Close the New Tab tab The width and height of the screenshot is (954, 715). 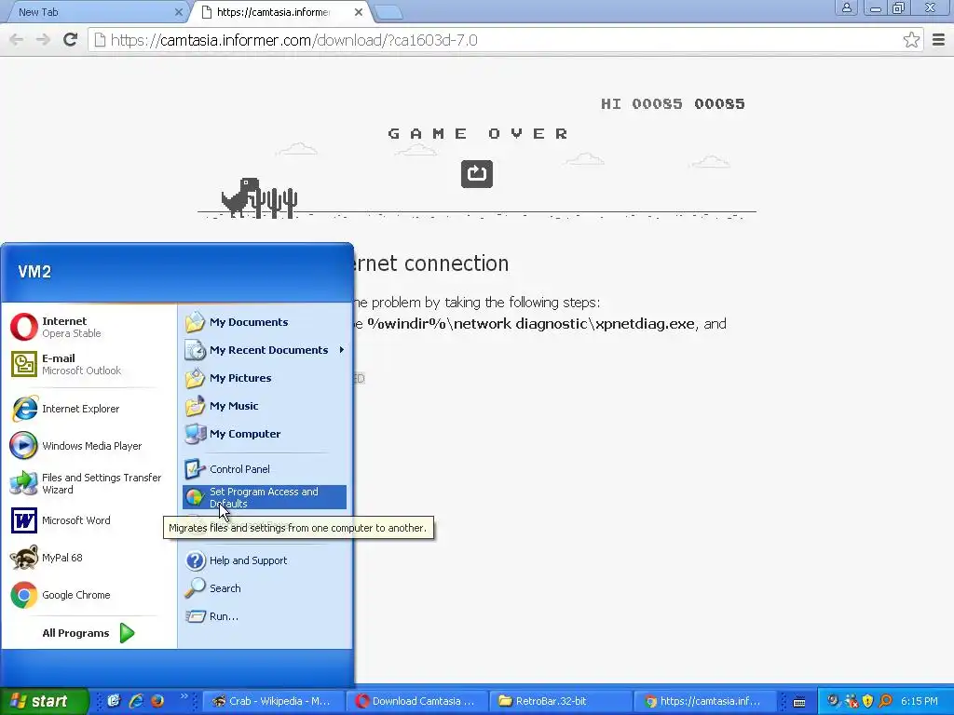coord(178,12)
